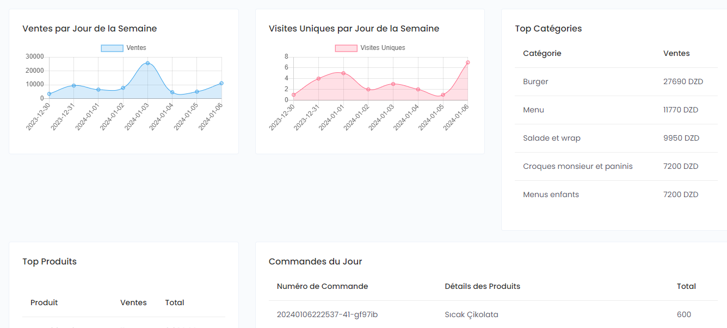Click the Catégorie column header
727x328 pixels.
point(542,54)
